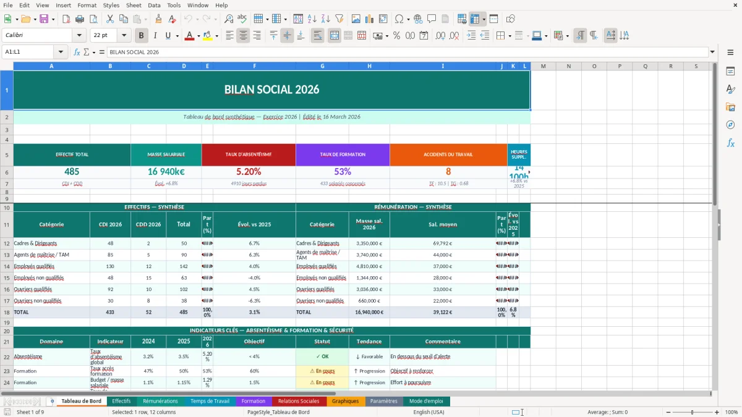Click the Insert Hyperlink icon
This screenshot has width=742, height=417.
coord(418,19)
